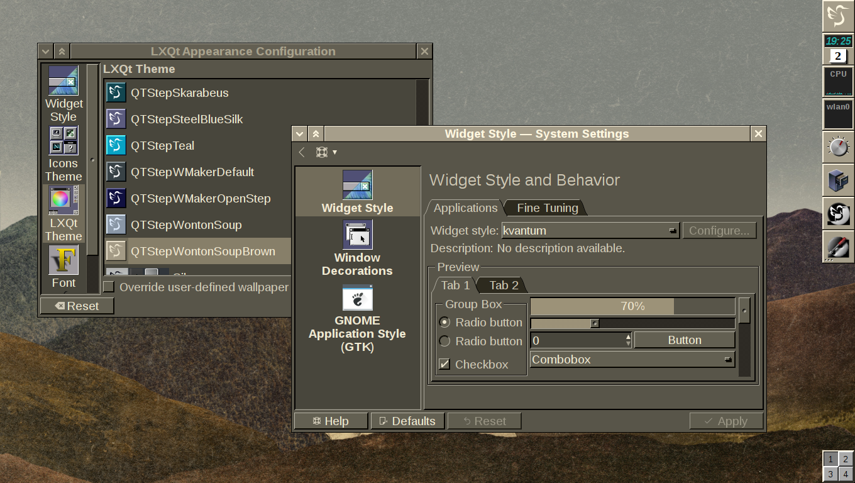Go back with the System Settings arrow

[x=302, y=152]
